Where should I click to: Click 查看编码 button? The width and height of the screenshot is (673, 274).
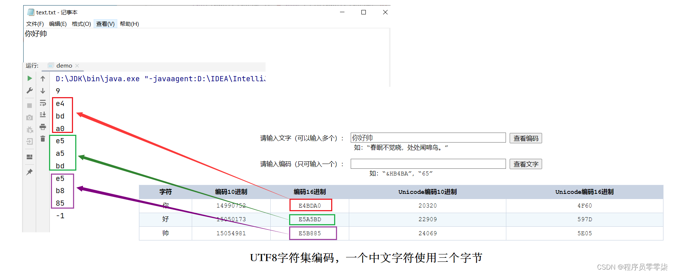[526, 138]
